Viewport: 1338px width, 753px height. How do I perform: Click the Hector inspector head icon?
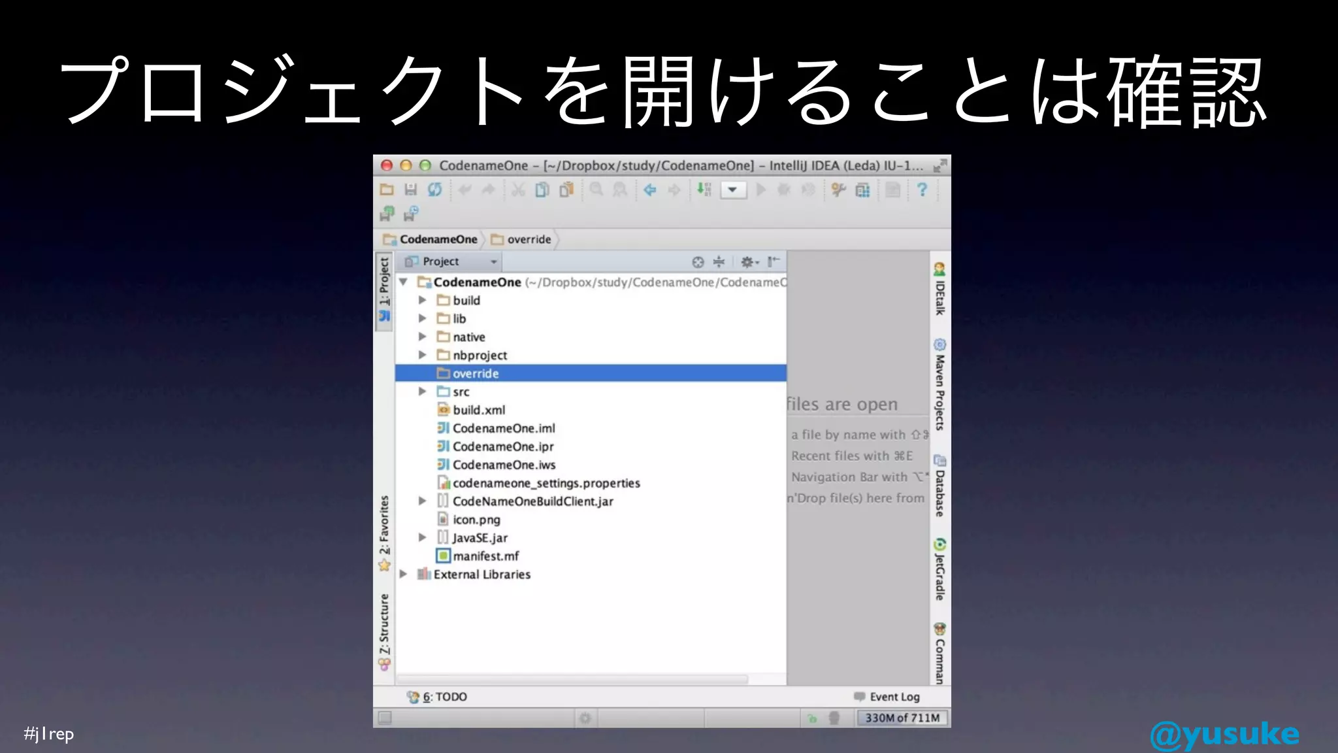834,718
